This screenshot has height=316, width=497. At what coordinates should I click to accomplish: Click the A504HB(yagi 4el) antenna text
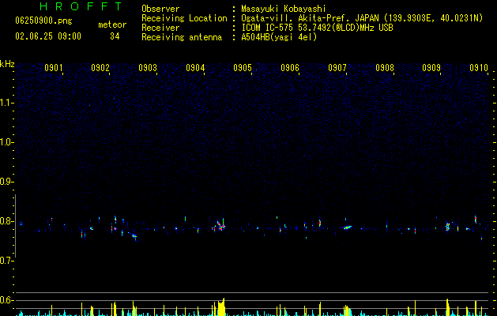pyautogui.click(x=279, y=37)
